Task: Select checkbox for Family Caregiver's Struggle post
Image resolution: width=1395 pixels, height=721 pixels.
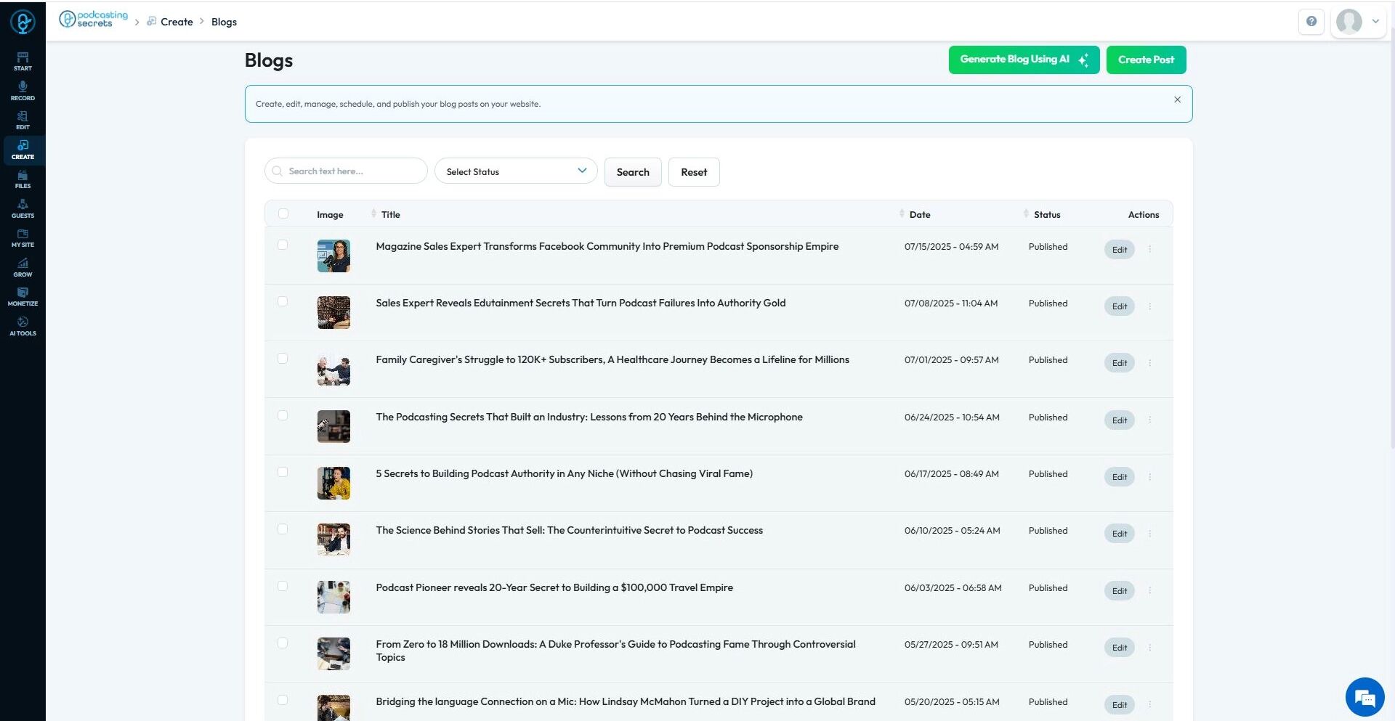Action: tap(283, 359)
